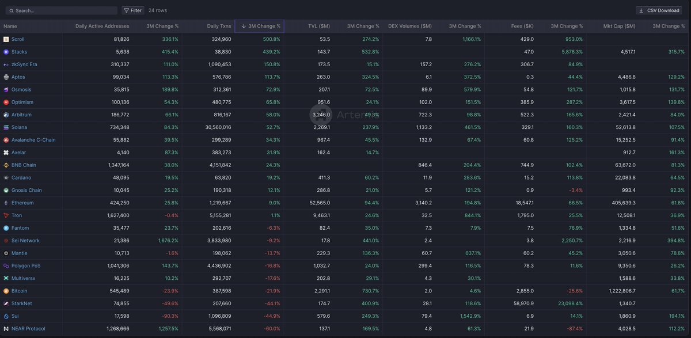
Task: Select StarkNet's fees change '23,098.4%'
Action: (x=570, y=303)
